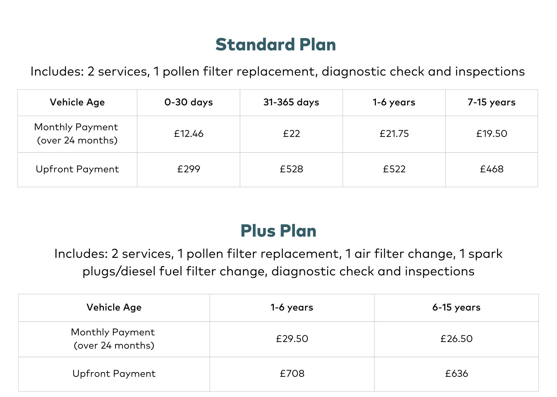
Task: Click the £29.50 Plus Plan monthly price
Action: pyautogui.click(x=292, y=339)
